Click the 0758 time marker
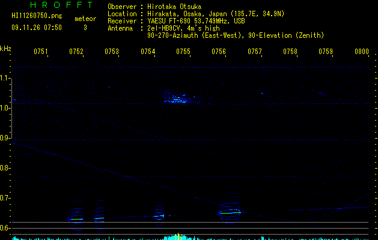This screenshot has width=378, height=240. (x=290, y=51)
